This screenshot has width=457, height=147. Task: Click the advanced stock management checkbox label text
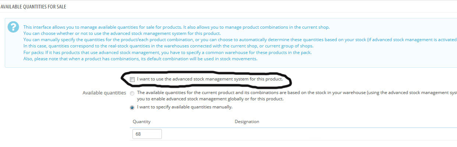[x=210, y=79]
